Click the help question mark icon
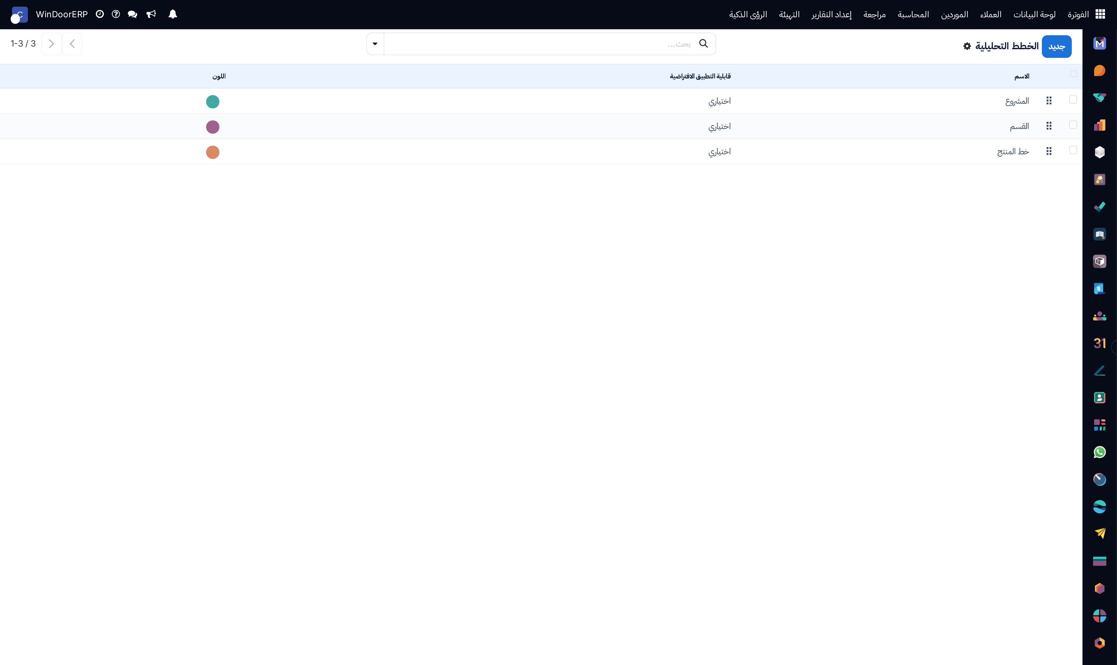This screenshot has height=665, width=1117. click(116, 14)
